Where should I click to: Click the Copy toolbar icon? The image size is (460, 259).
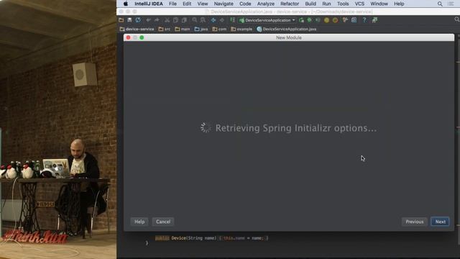tap(175, 20)
